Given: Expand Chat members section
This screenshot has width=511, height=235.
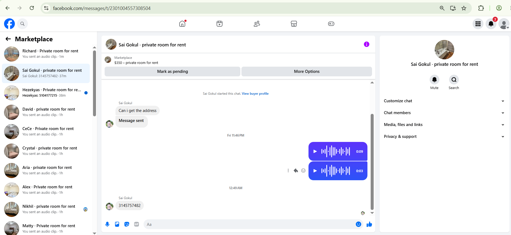Looking at the screenshot, I should click(444, 113).
